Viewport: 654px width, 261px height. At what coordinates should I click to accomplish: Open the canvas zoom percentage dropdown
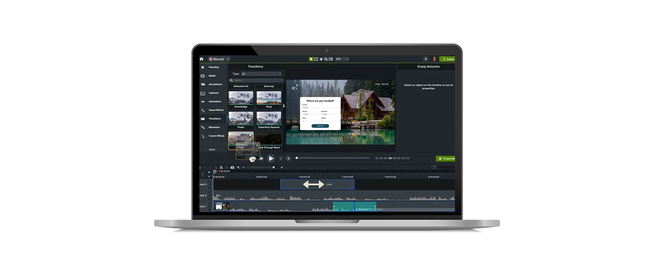(342, 59)
